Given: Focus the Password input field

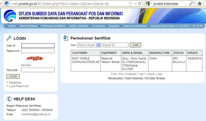Looking at the screenshot, I should 38,51.
